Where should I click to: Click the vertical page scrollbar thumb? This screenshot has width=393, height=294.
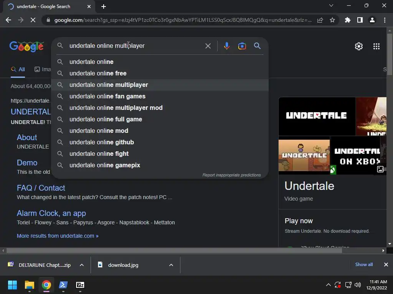click(390, 54)
